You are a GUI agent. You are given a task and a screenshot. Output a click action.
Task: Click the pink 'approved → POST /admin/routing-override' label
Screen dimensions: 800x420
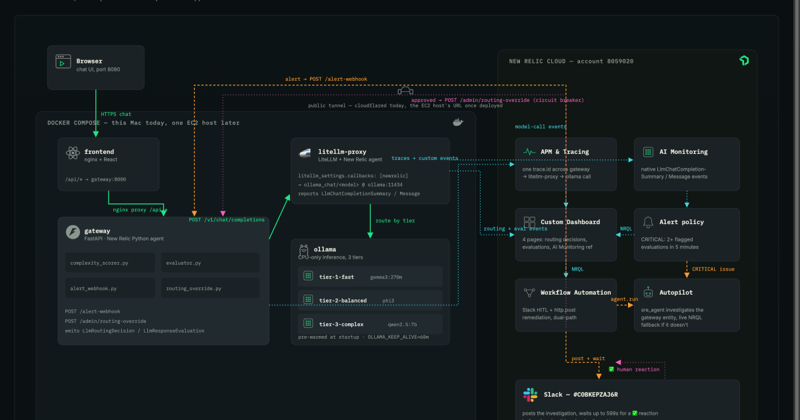(497, 100)
